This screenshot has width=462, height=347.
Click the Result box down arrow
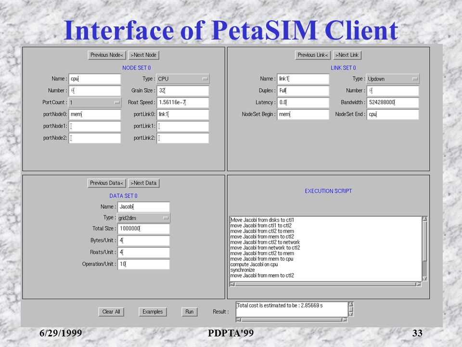click(x=351, y=314)
